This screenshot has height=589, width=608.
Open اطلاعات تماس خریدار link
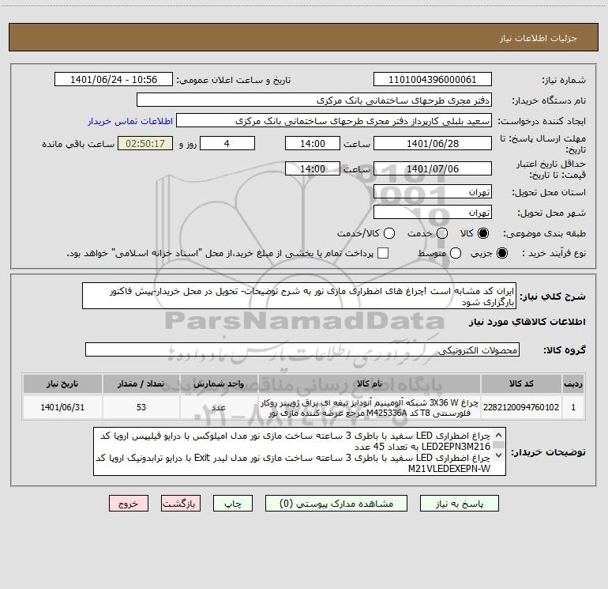coord(130,121)
